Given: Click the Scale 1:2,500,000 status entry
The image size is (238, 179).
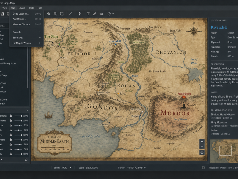Looking at the screenshot, I should coord(88,168).
